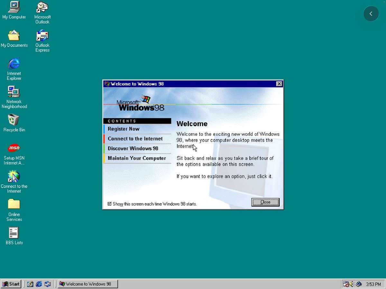
Task: Select the Outlook Express desktop shortcut
Action: point(42,41)
